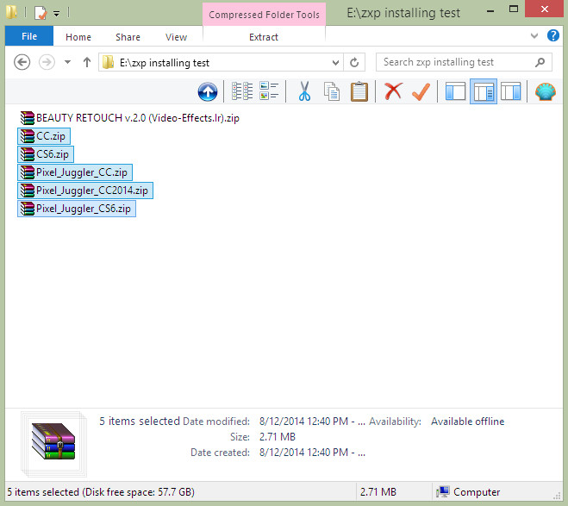Click the WinRAR archive preview thumbnail
The image size is (568, 506).
[x=53, y=443]
